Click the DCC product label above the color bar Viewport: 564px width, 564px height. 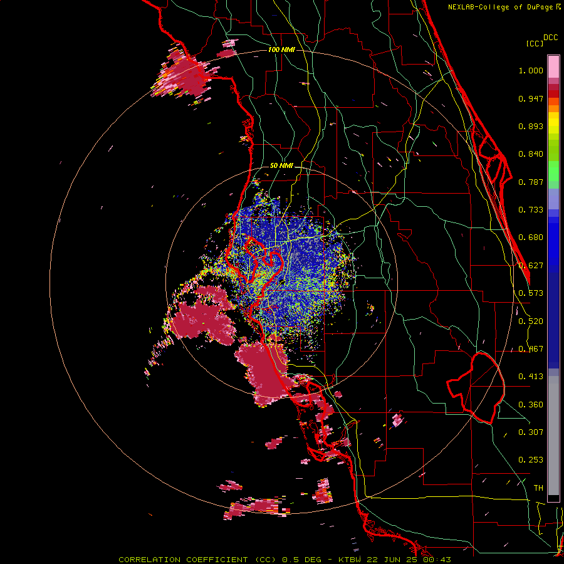point(551,38)
